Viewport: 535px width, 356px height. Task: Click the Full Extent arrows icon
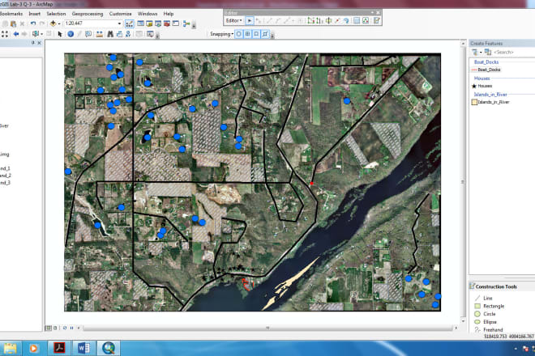coord(4,34)
